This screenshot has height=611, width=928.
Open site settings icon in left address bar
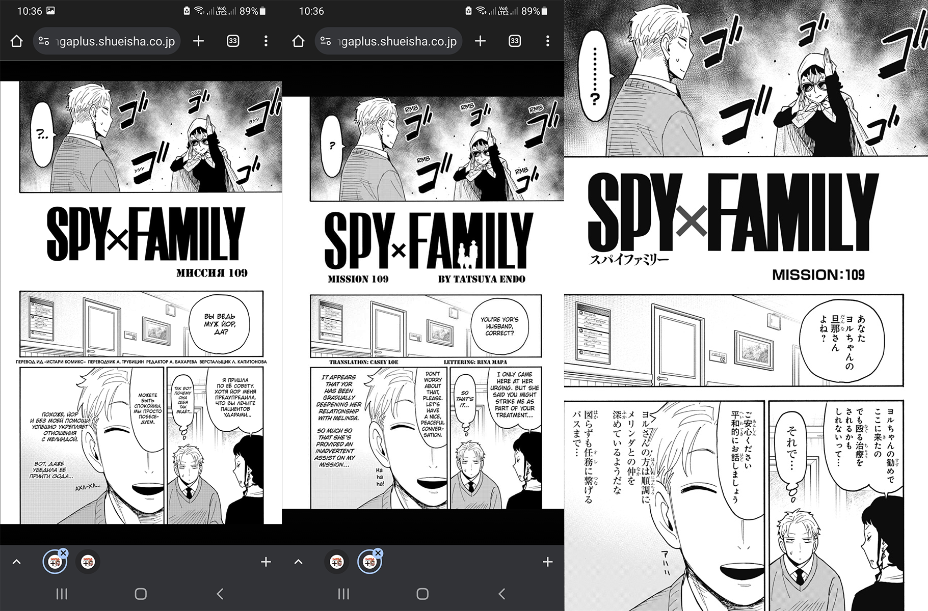(x=44, y=41)
